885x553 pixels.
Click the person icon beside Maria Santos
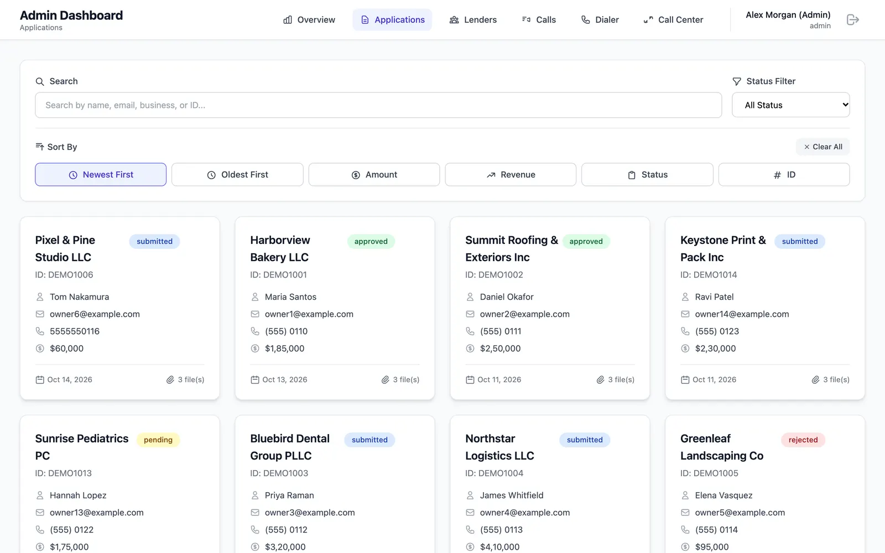click(255, 297)
